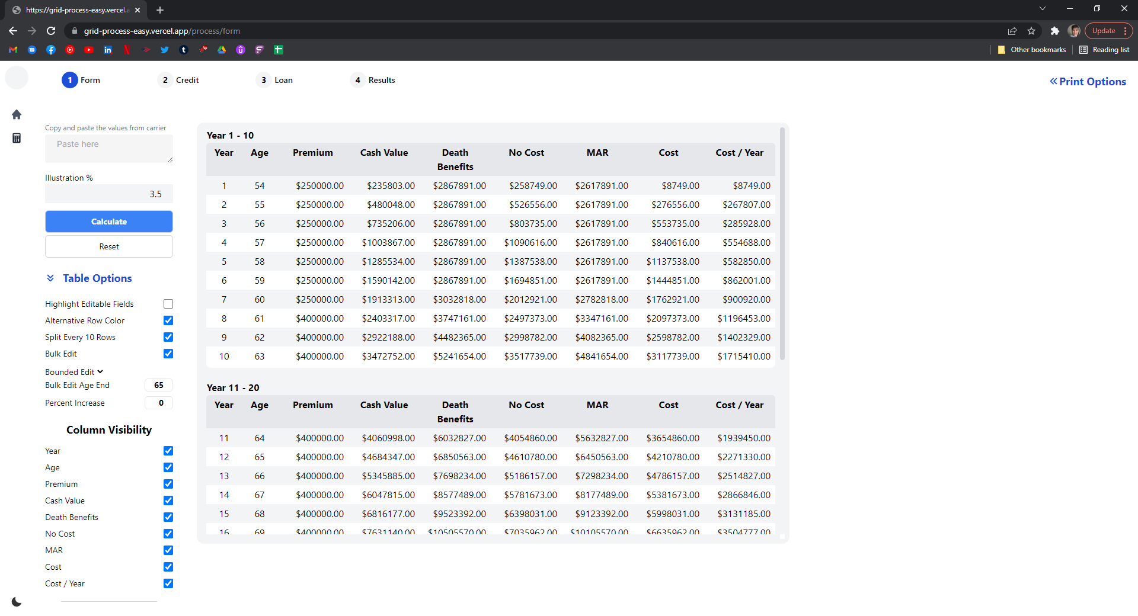The image size is (1138, 616).
Task: Click the table's vertical scrollbar
Action: click(x=782, y=243)
